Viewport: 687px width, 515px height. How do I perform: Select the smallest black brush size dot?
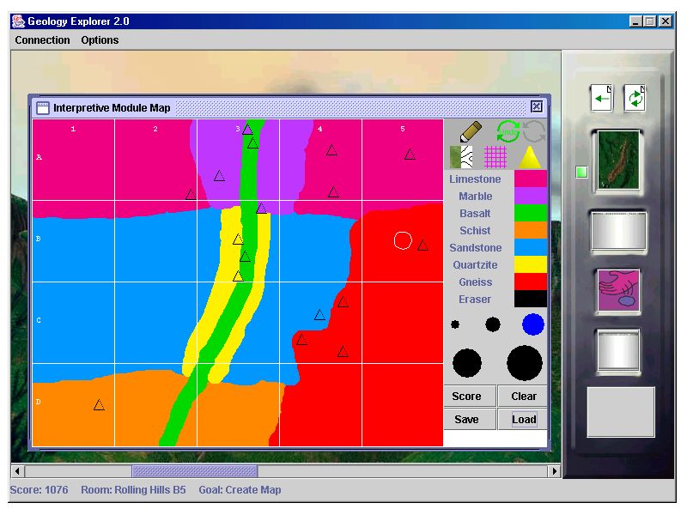(455, 324)
